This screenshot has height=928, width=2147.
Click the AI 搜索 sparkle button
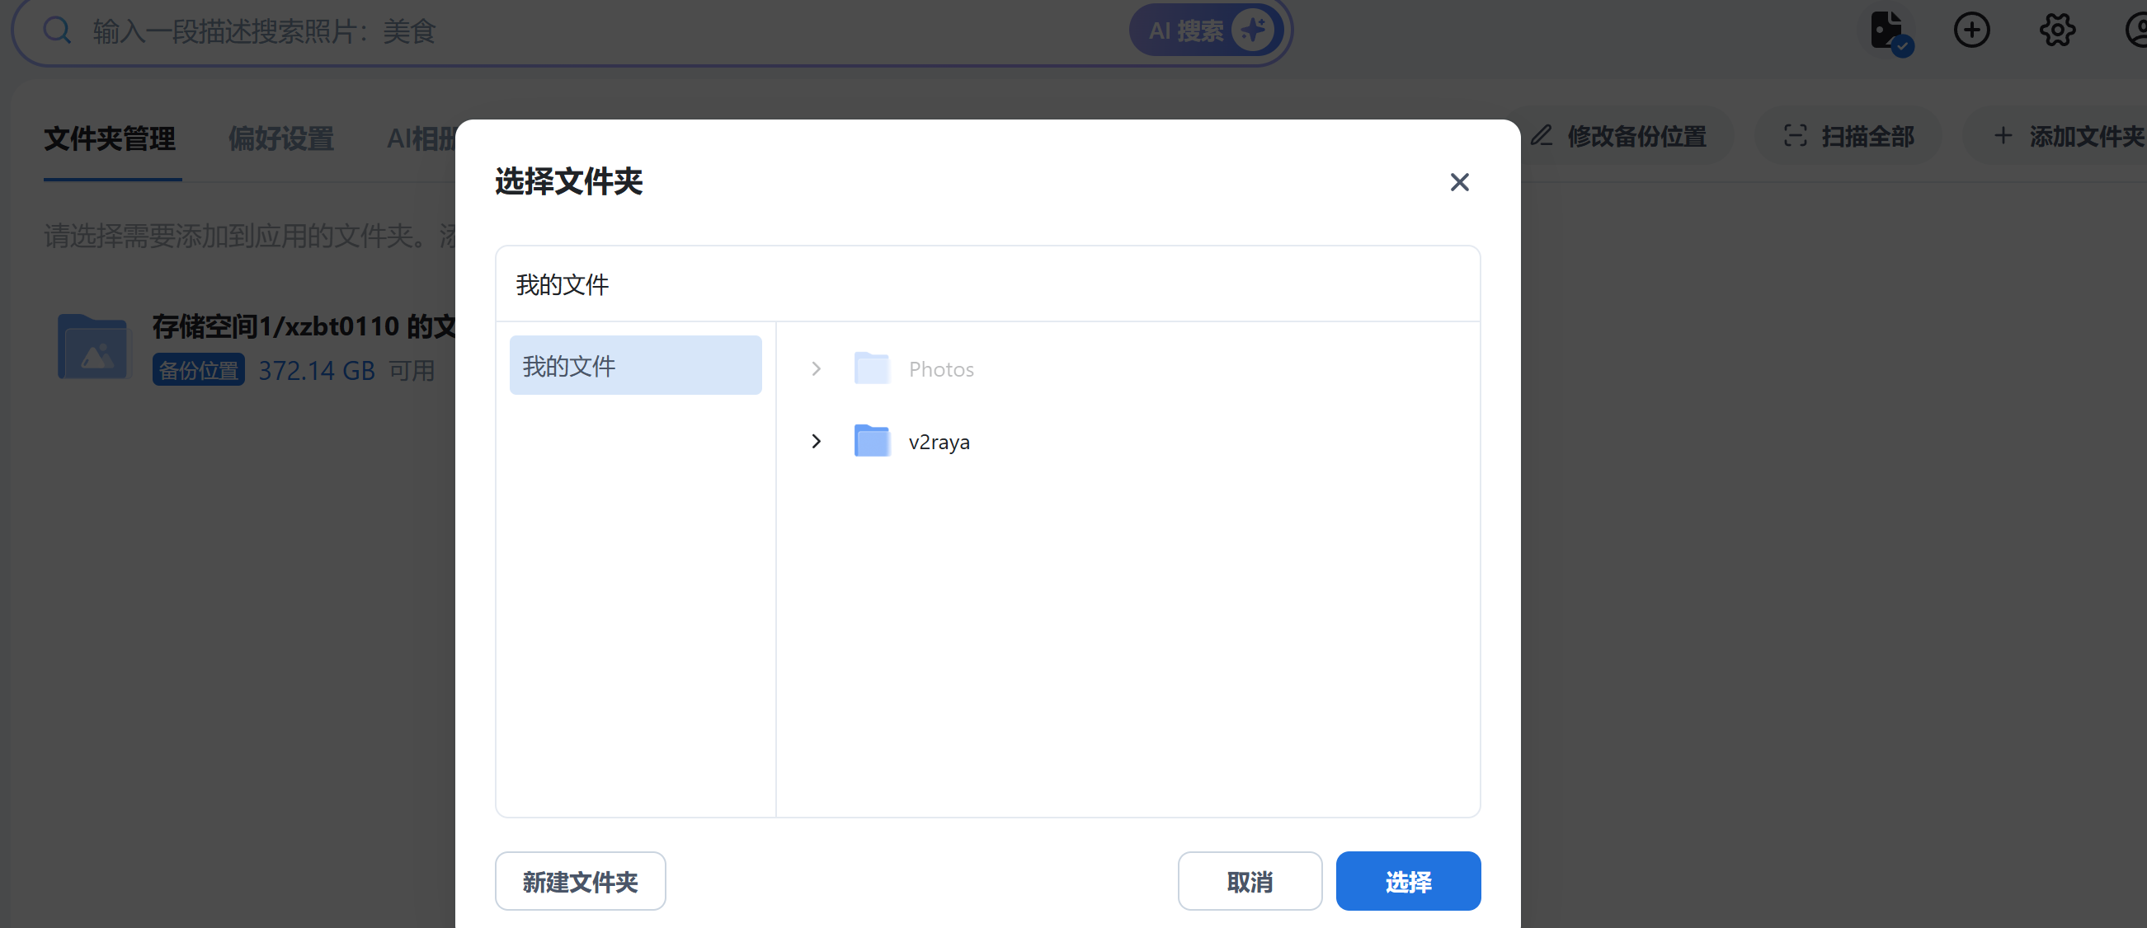(1207, 30)
